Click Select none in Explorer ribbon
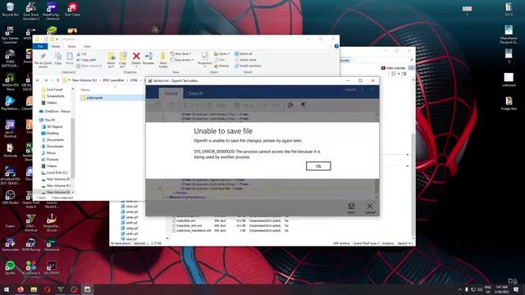This screenshot has width=525, height=295. coord(245,60)
